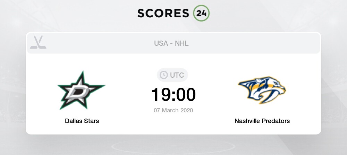The width and height of the screenshot is (347, 155).
Task: Click the crossed hockey sticks icon
Action: [38, 42]
